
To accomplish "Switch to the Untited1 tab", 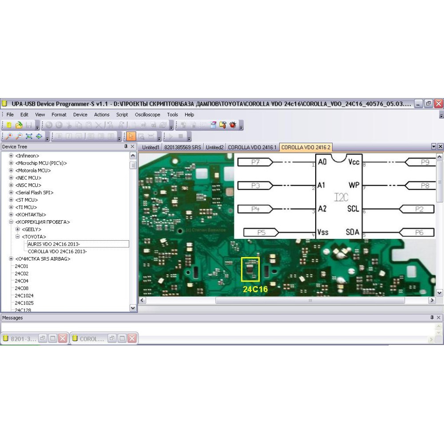I will (x=151, y=147).
